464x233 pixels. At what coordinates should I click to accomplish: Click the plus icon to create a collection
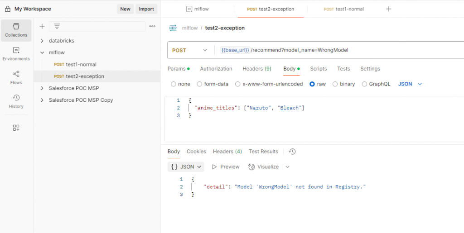pos(42,26)
